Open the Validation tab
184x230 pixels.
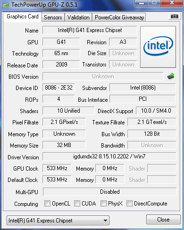point(78,17)
